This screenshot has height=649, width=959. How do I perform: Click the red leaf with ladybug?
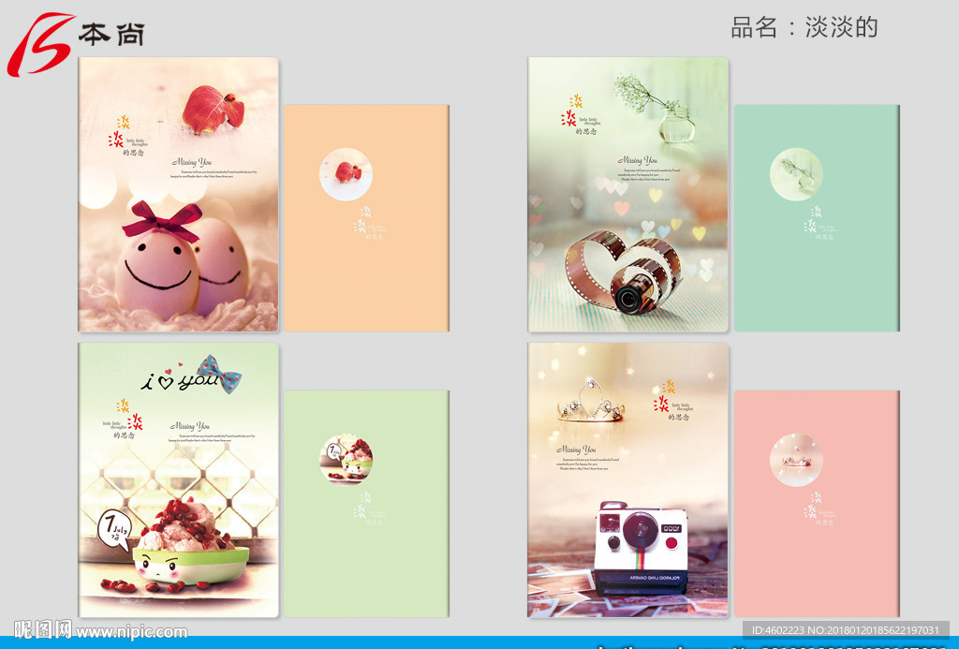click(213, 110)
